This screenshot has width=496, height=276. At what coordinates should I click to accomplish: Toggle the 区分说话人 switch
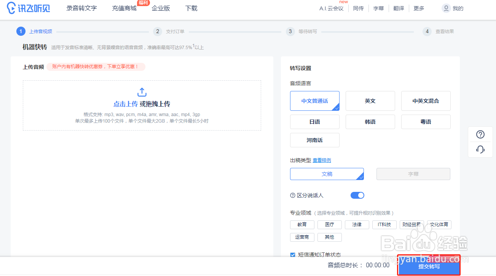tap(357, 195)
